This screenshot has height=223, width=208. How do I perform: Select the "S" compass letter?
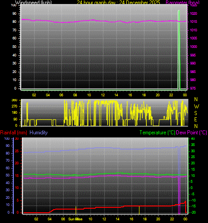coord(196,113)
